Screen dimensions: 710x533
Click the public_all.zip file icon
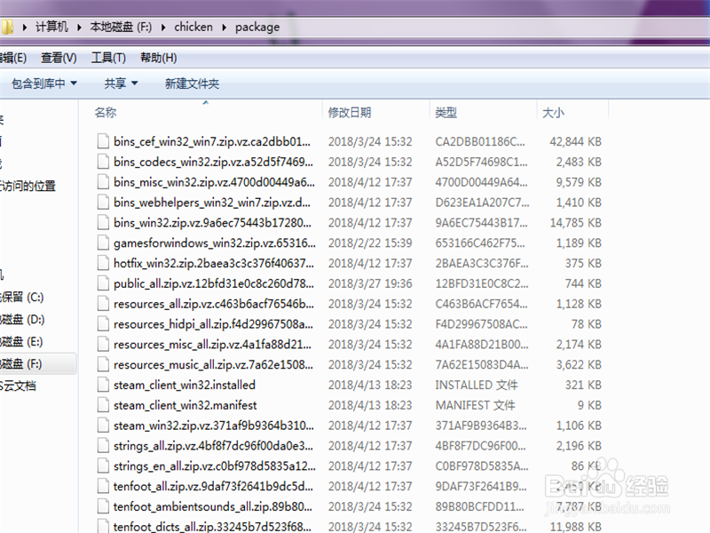104,283
